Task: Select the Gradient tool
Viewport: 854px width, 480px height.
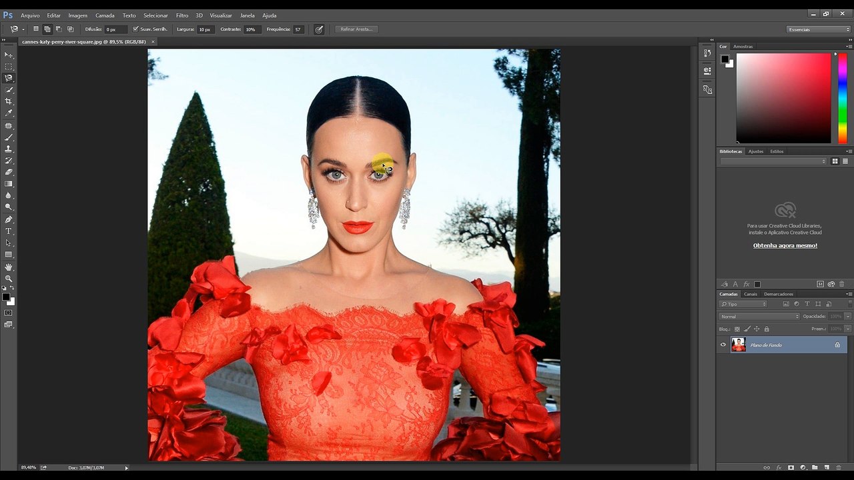Action: [x=9, y=184]
